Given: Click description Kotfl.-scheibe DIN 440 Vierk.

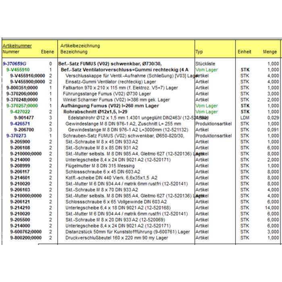Looking at the screenshot, I should 111,178.
